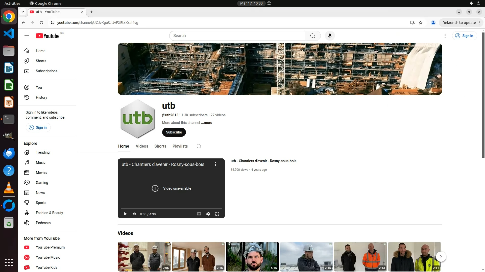The height and width of the screenshot is (272, 485).
Task: Toggle subtitles in video player
Action: click(x=199, y=214)
